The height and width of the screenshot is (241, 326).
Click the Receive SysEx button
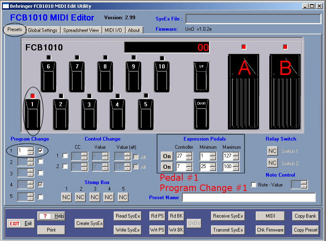pyautogui.click(x=228, y=216)
